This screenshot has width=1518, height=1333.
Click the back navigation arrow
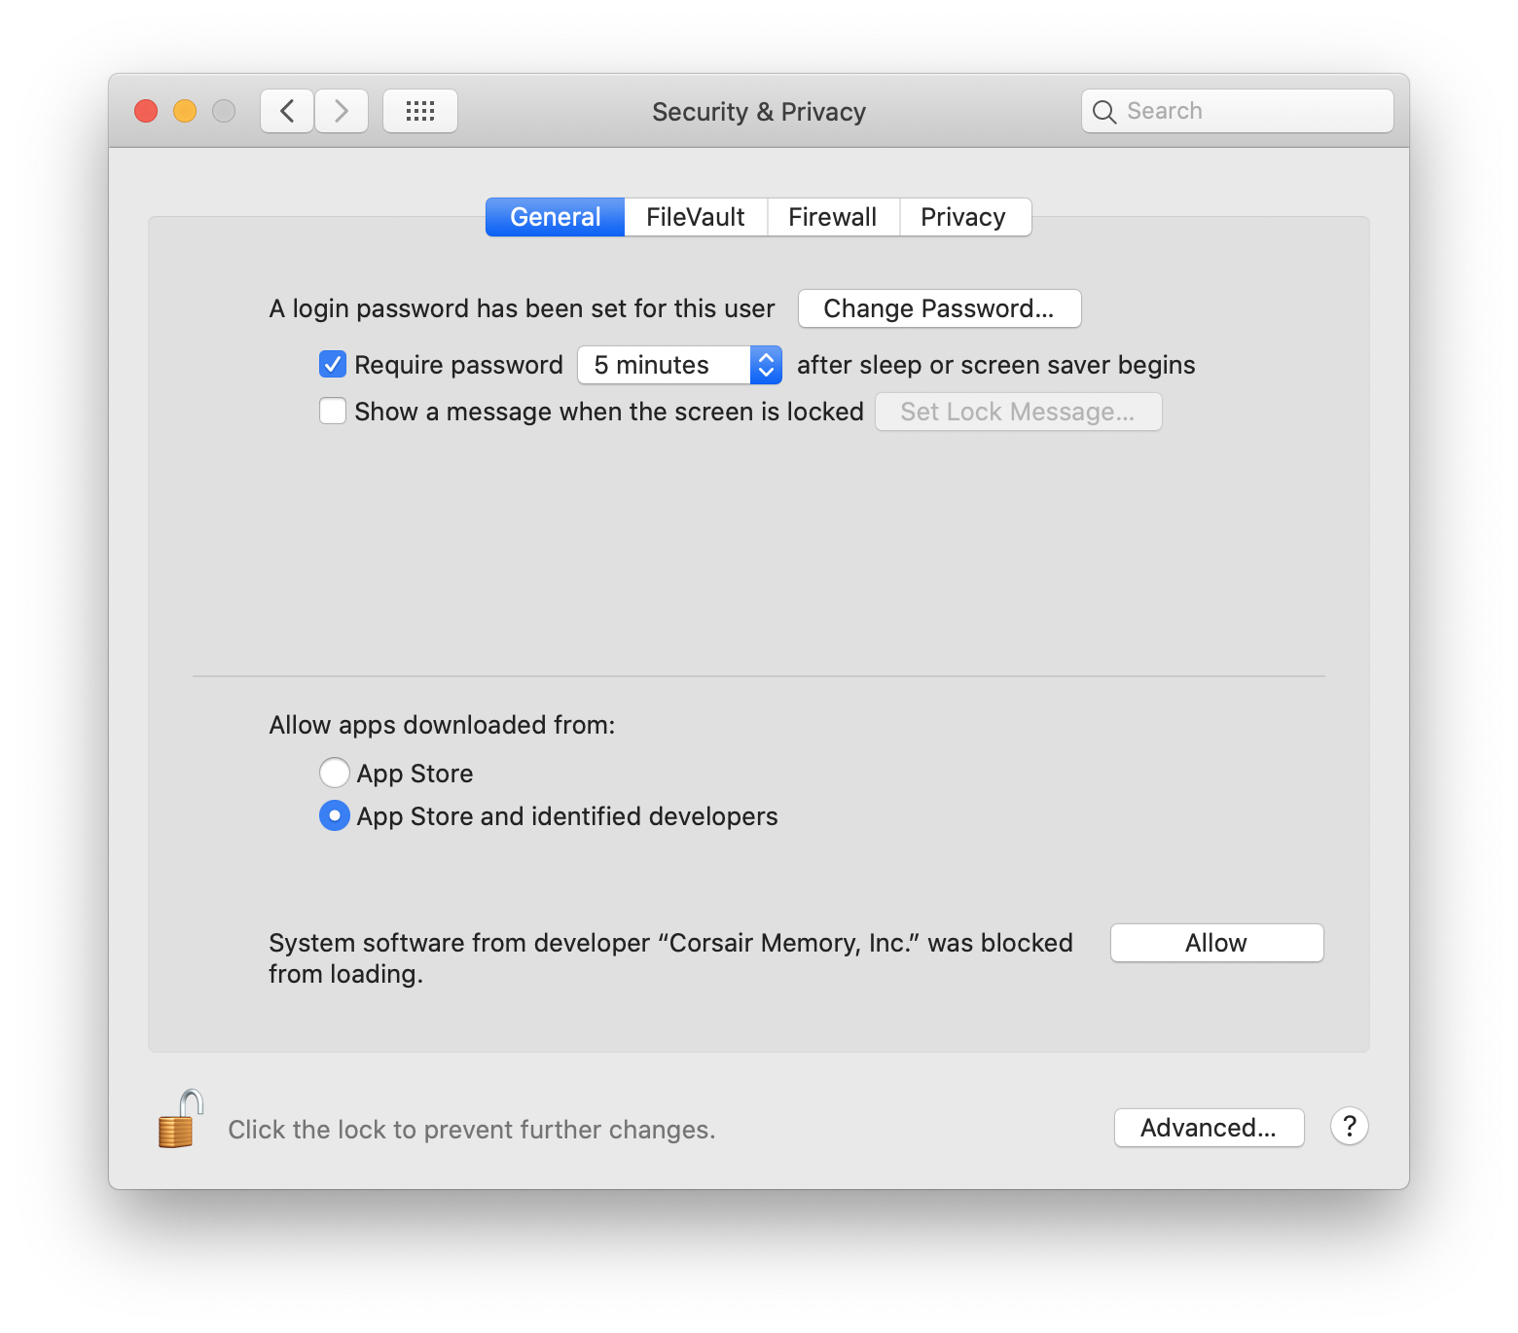click(286, 111)
